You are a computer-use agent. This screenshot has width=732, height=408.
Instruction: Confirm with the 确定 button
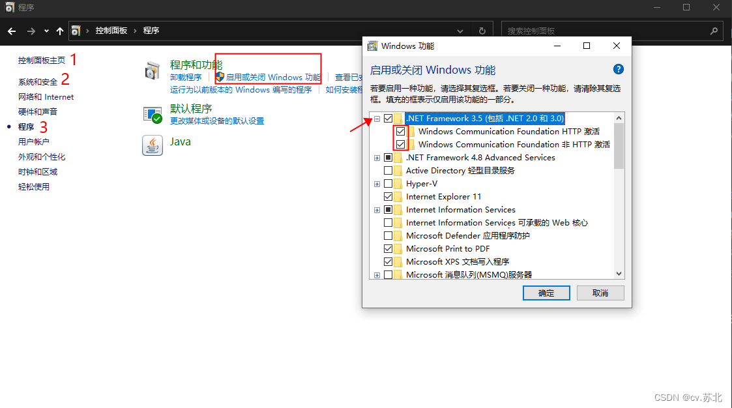[546, 293]
